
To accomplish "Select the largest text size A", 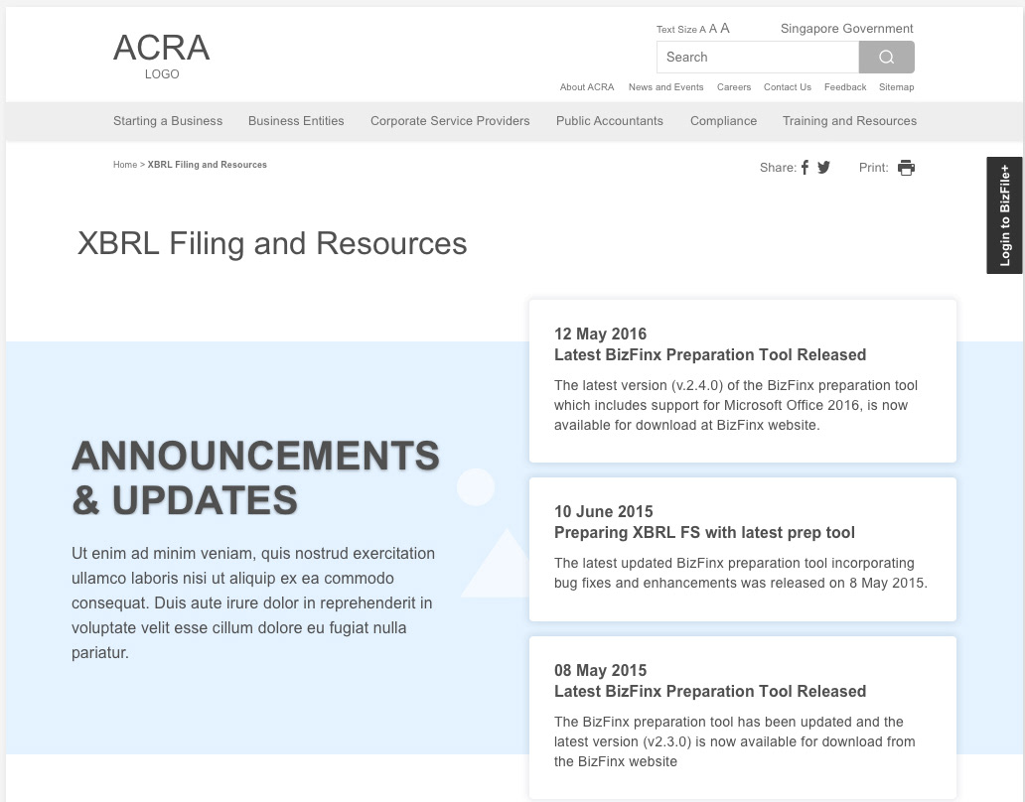I will 725,28.
